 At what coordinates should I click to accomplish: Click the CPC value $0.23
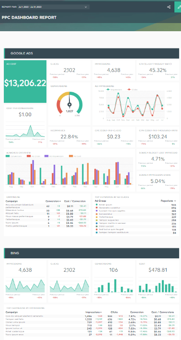pos(113,136)
